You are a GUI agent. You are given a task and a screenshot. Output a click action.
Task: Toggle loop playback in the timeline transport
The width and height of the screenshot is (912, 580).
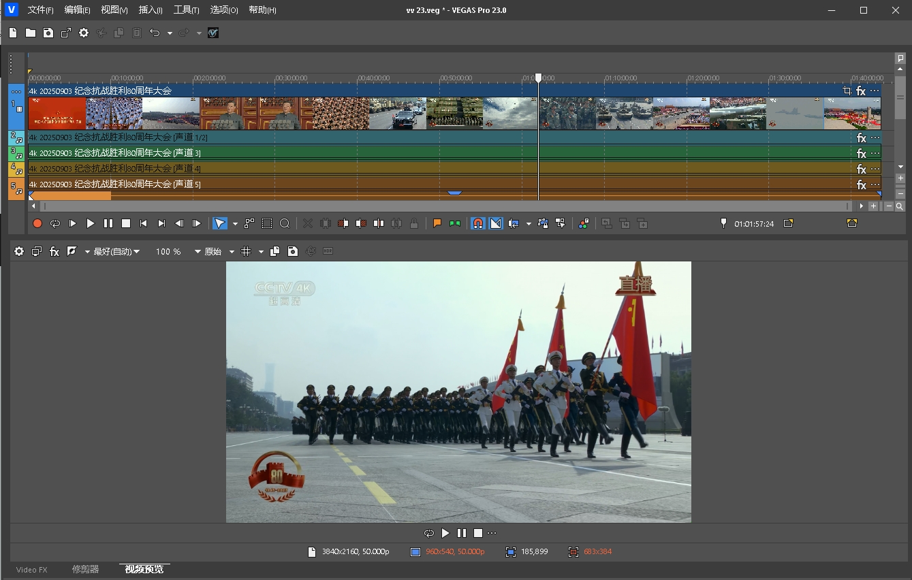(x=55, y=223)
